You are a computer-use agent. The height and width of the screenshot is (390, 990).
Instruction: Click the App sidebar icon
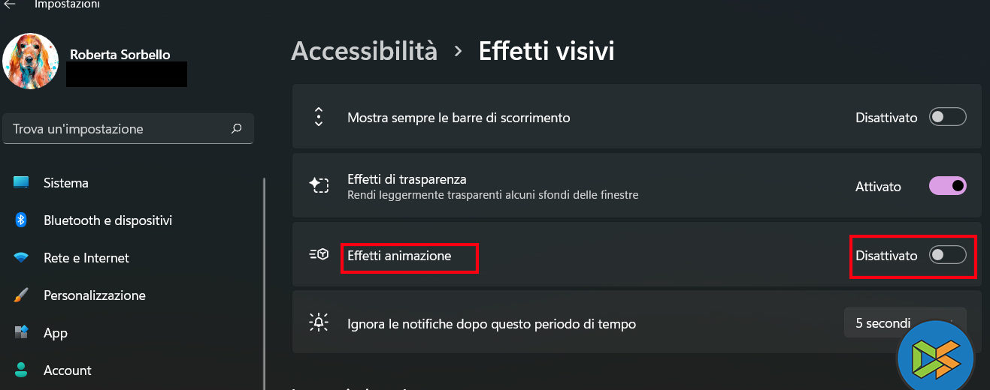coord(21,332)
